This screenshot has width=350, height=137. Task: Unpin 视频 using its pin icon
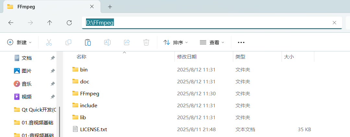(x=53, y=97)
